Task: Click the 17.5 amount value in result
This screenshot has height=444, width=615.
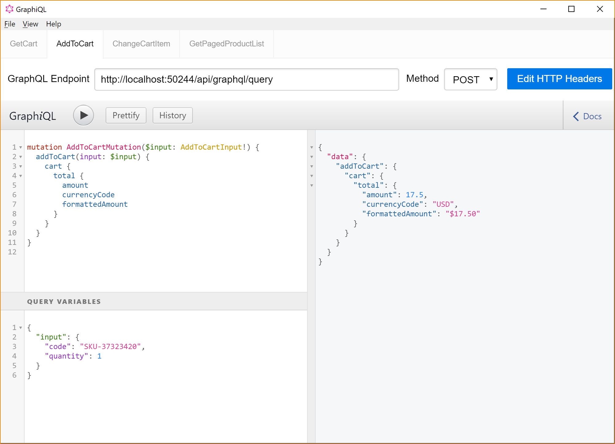Action: (x=415, y=195)
